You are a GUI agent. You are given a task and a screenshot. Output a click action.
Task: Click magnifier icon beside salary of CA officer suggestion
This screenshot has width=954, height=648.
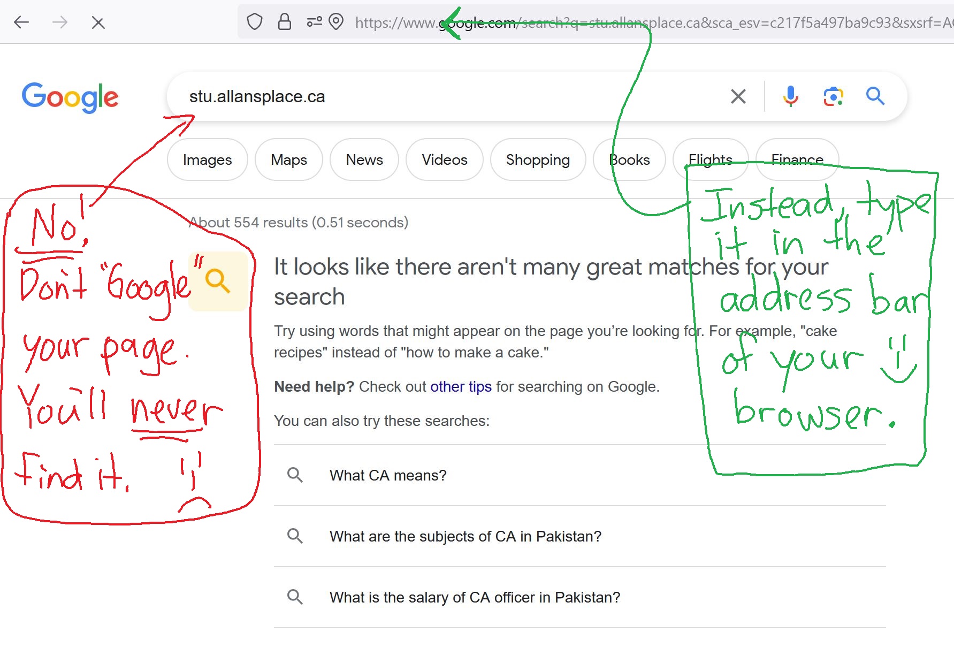click(x=295, y=597)
